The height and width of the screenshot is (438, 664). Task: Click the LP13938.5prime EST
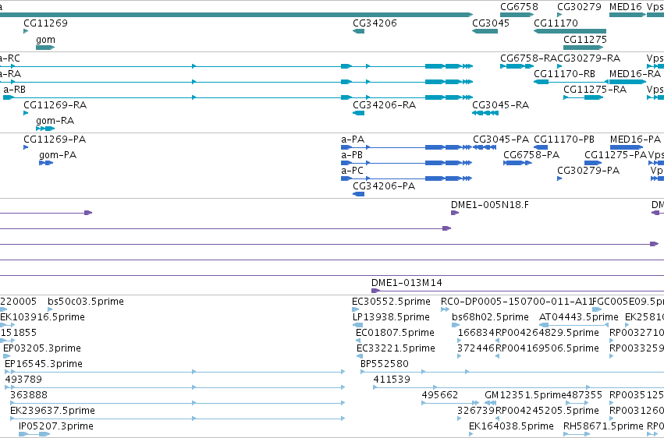(358, 325)
